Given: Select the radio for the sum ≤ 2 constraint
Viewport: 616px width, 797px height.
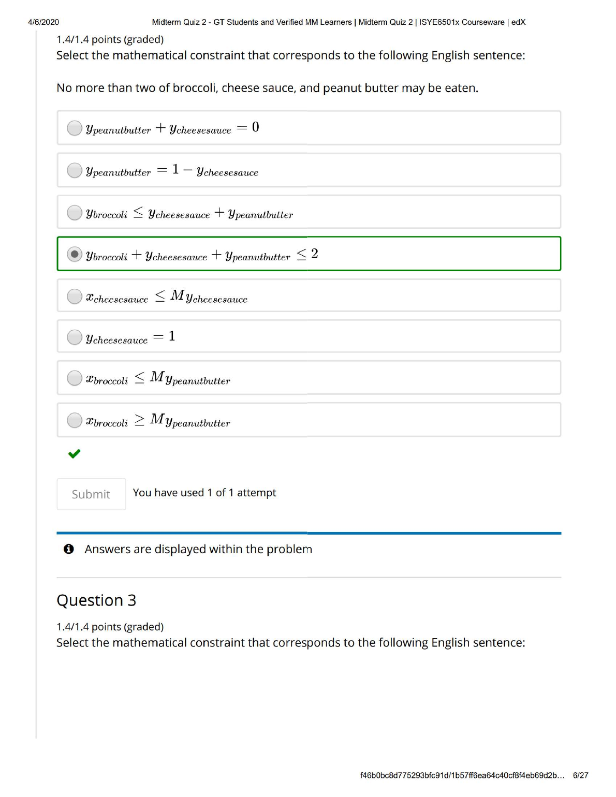Looking at the screenshot, I should (75, 254).
